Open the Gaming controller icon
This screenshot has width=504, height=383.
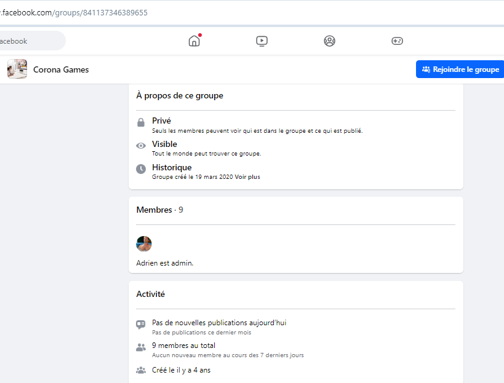point(397,41)
